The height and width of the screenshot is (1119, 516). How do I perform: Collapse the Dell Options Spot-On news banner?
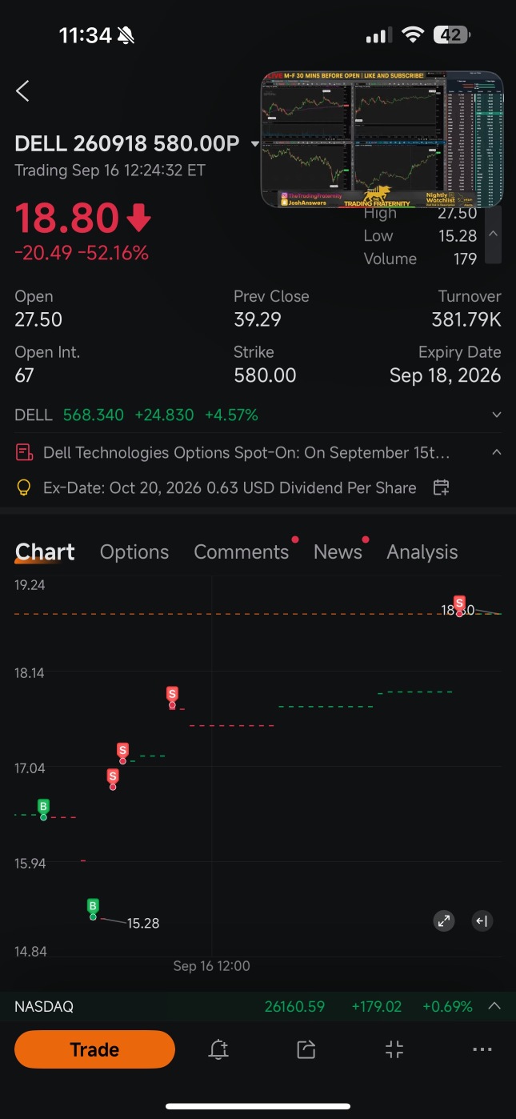tap(497, 452)
